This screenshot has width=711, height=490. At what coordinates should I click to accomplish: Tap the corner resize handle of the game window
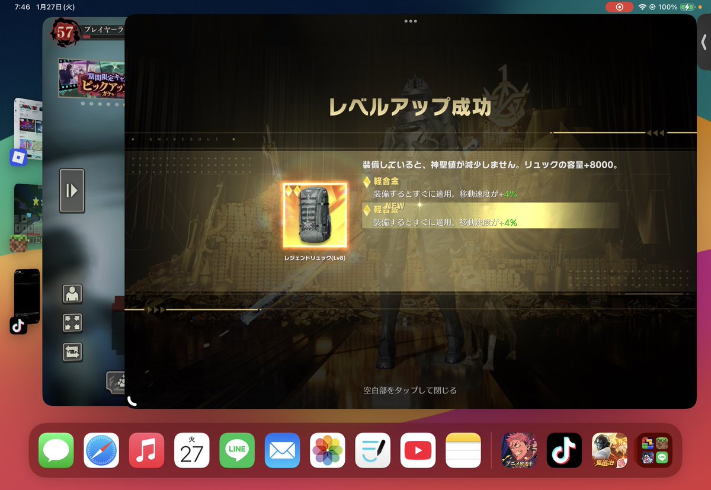click(132, 401)
